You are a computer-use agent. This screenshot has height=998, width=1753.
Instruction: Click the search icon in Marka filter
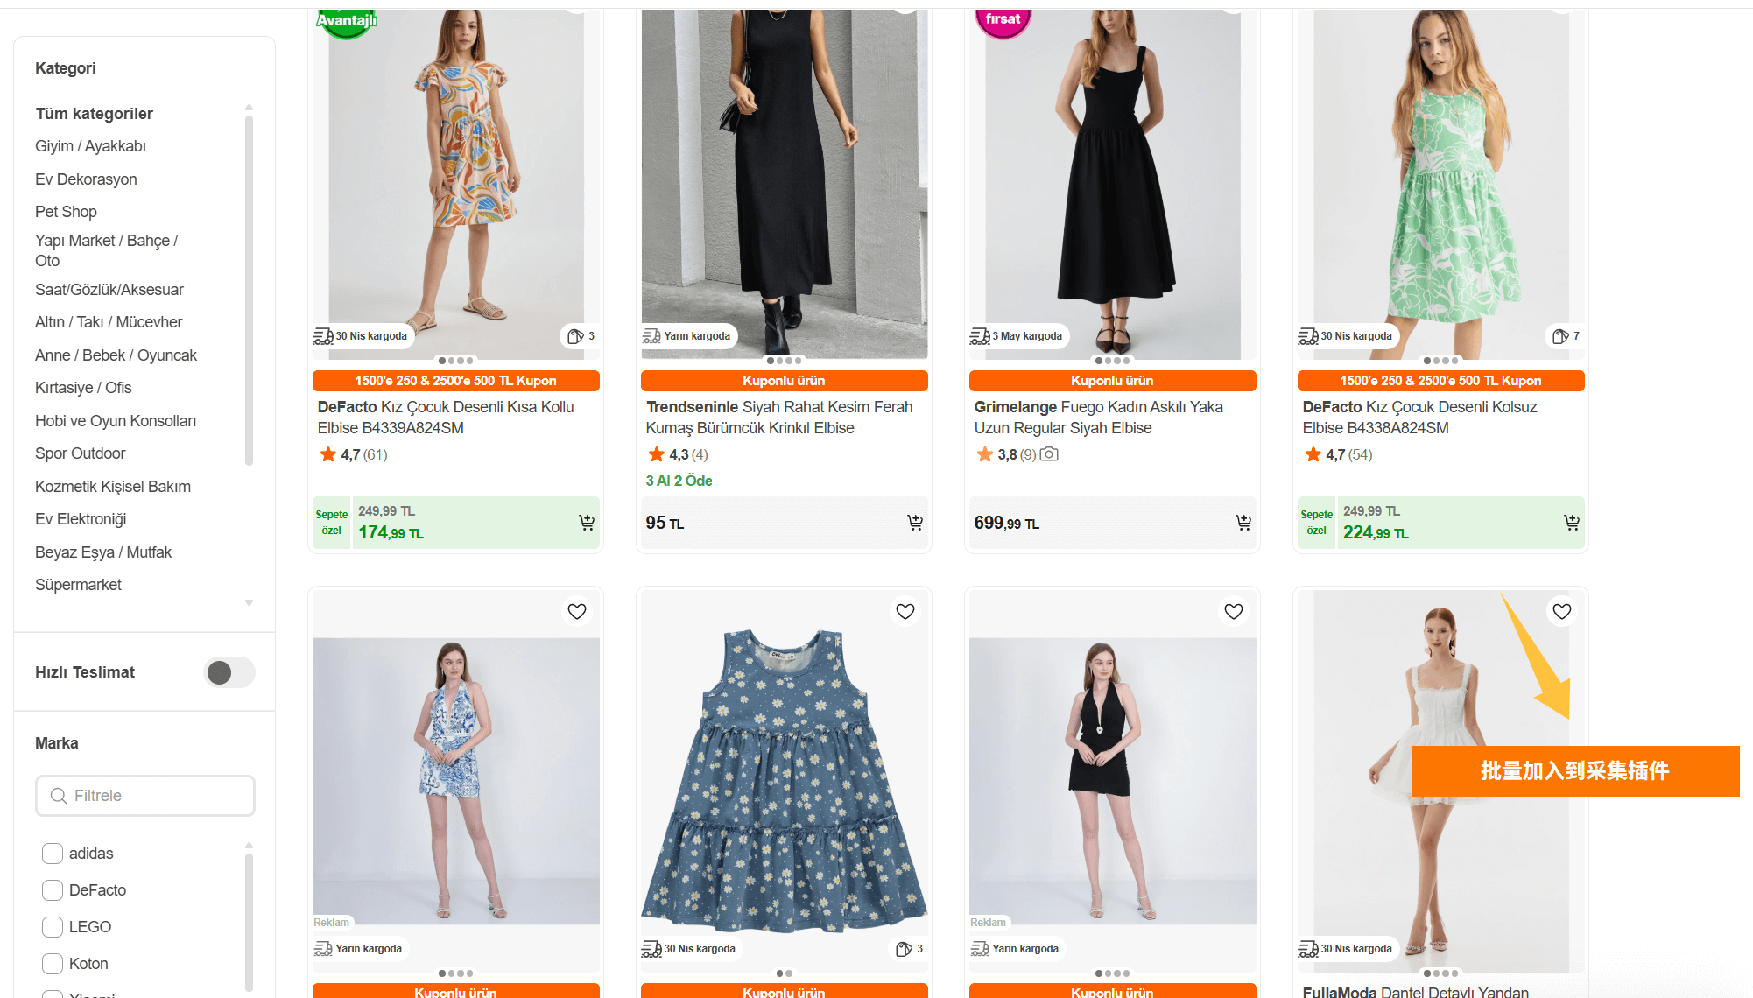(x=59, y=796)
